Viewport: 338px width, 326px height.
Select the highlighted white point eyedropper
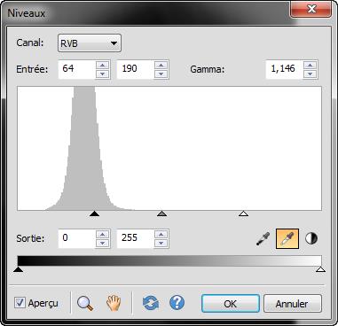pyautogui.click(x=287, y=238)
